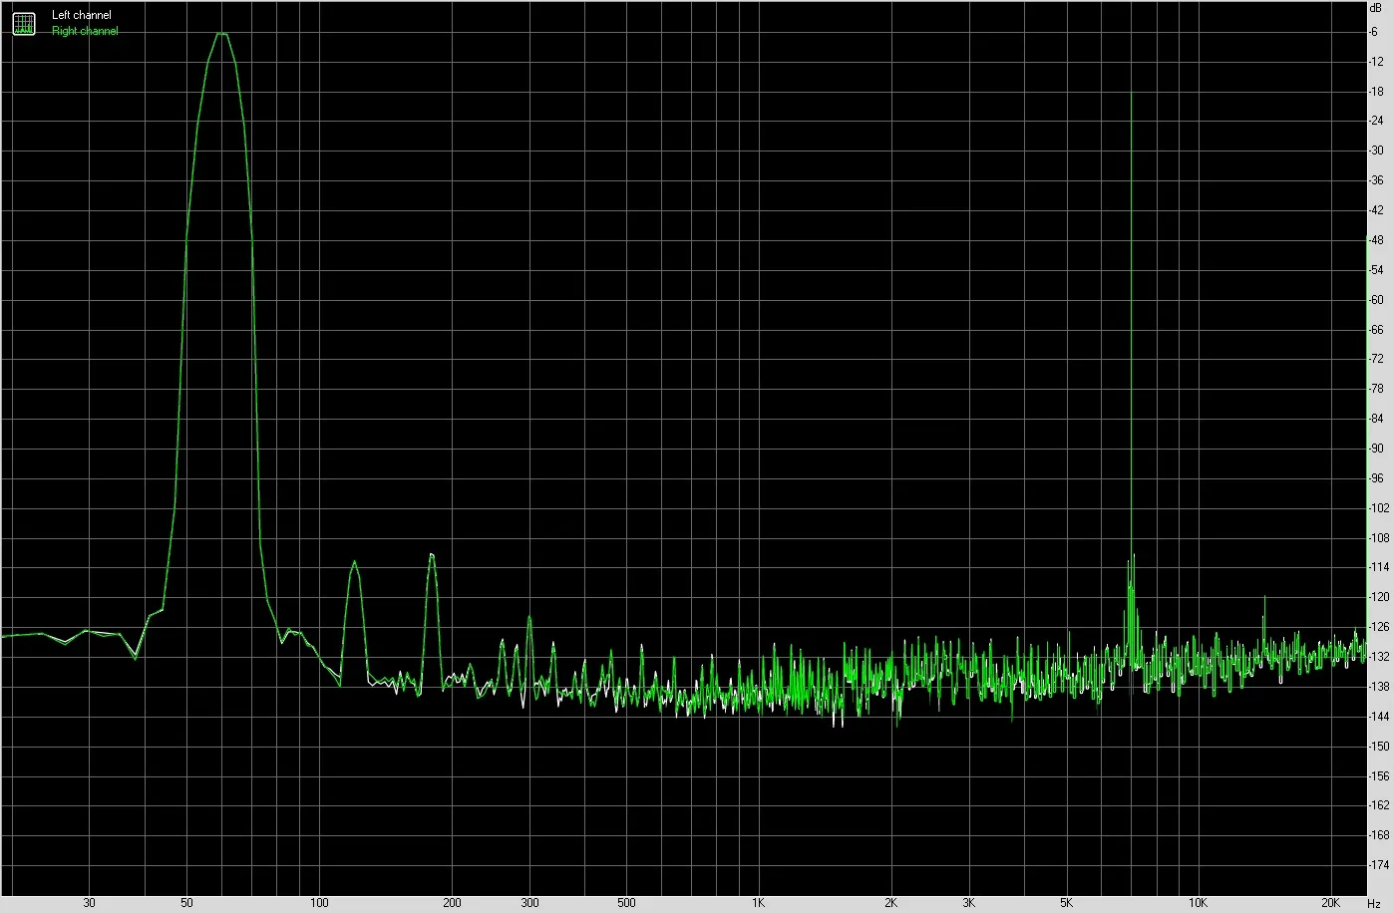Click the spectrum grid icon beside the legend
This screenshot has height=913, width=1394.
23,23
